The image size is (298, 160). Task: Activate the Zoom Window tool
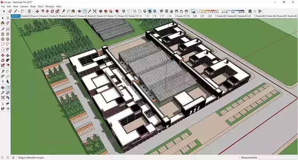pos(8,93)
